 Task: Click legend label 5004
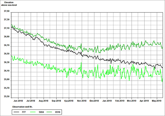[x=41, y=112]
